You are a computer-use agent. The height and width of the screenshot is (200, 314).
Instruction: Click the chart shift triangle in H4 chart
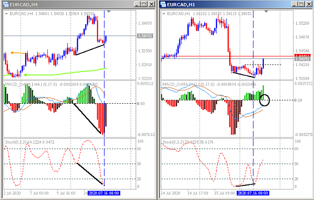pyautogui.click(x=109, y=12)
